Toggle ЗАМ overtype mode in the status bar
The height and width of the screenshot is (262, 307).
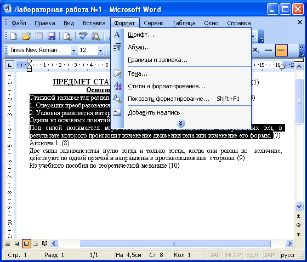269,255
